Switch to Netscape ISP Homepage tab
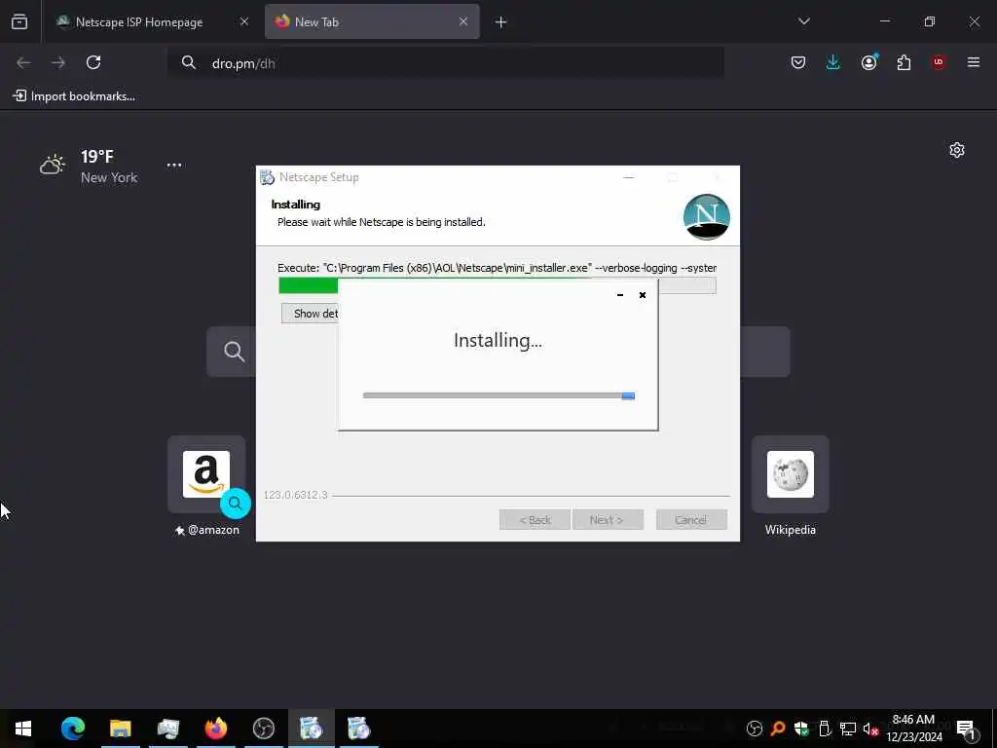Viewport: 997px width, 748px height. (138, 21)
